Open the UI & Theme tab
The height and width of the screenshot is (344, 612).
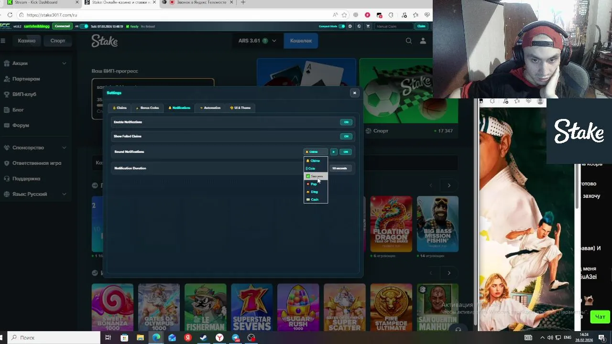tap(240, 108)
